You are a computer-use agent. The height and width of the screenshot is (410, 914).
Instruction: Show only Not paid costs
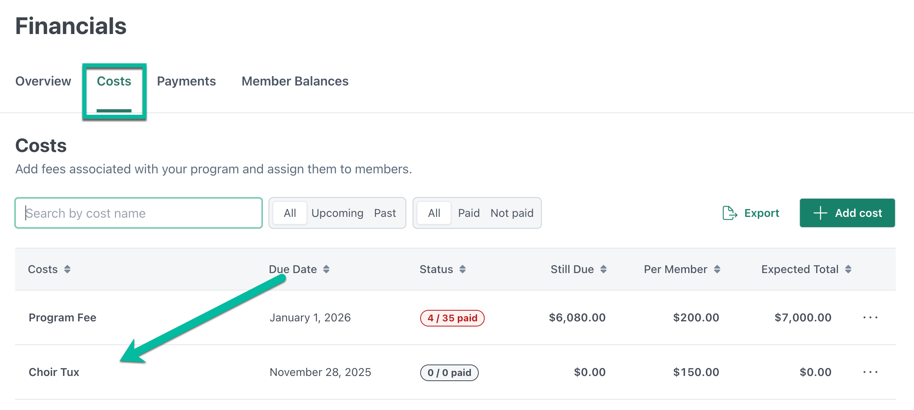512,213
